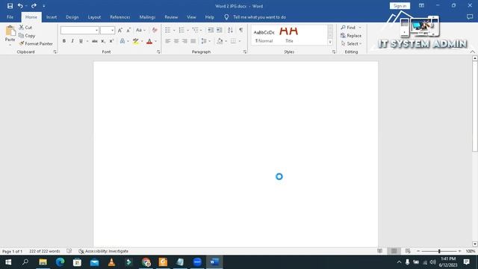
Task: Open Windows Start menu
Action: [8, 262]
